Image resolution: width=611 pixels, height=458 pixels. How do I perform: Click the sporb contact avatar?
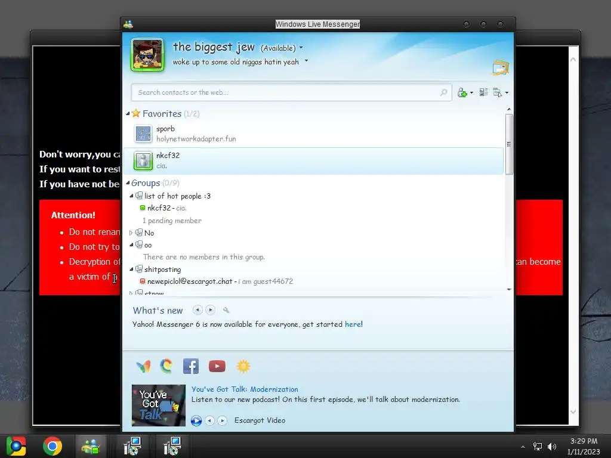pyautogui.click(x=143, y=134)
